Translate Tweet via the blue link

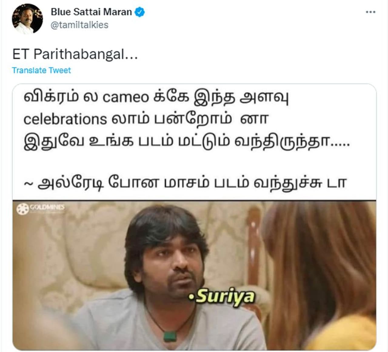click(x=41, y=70)
